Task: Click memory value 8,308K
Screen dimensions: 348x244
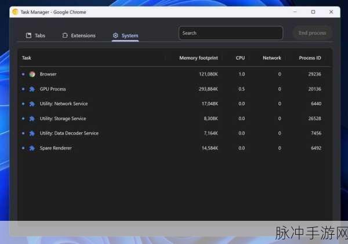Action: pos(211,119)
